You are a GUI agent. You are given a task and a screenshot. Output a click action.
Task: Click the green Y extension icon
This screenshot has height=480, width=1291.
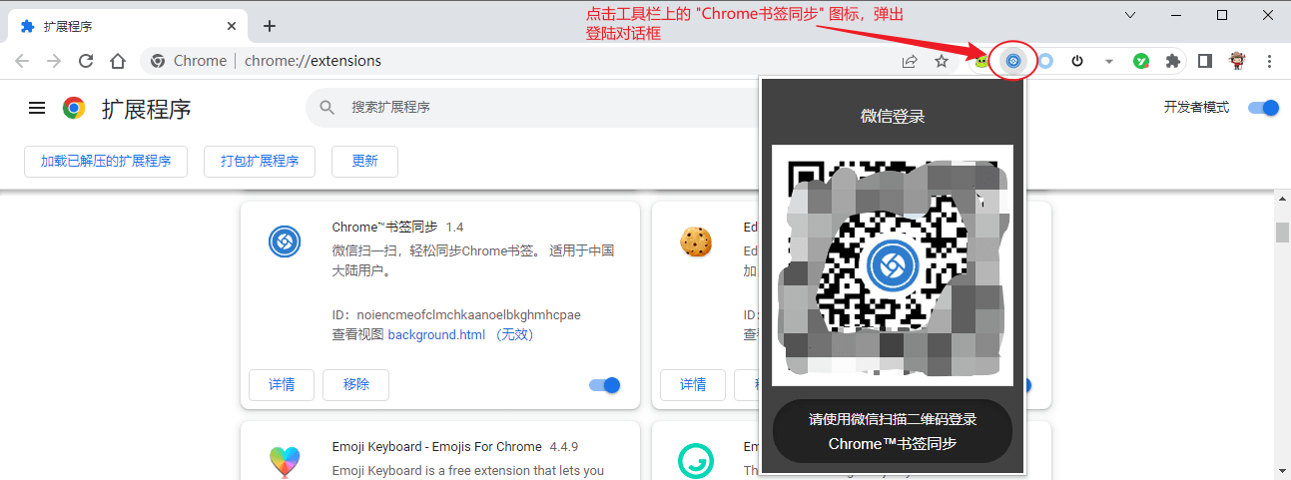click(x=1141, y=61)
